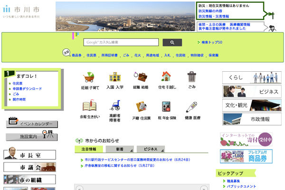The width and height of the screenshot is (285, 190).
Task: Open the 防災情報・災害情報 link
Action: click(x=214, y=16)
